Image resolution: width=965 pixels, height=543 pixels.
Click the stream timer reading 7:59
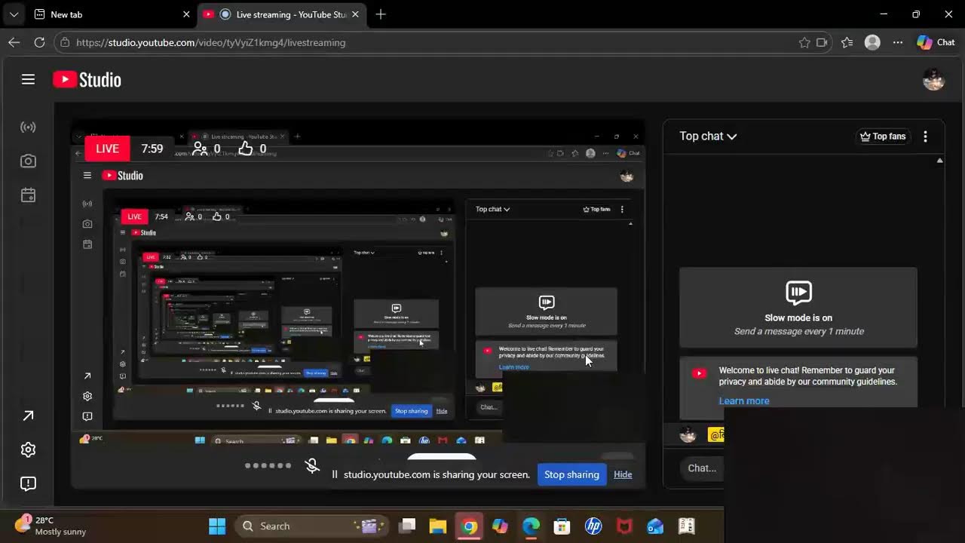coord(152,149)
